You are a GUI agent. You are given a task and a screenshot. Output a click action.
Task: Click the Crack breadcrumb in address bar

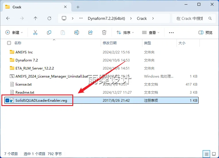tap(142, 18)
